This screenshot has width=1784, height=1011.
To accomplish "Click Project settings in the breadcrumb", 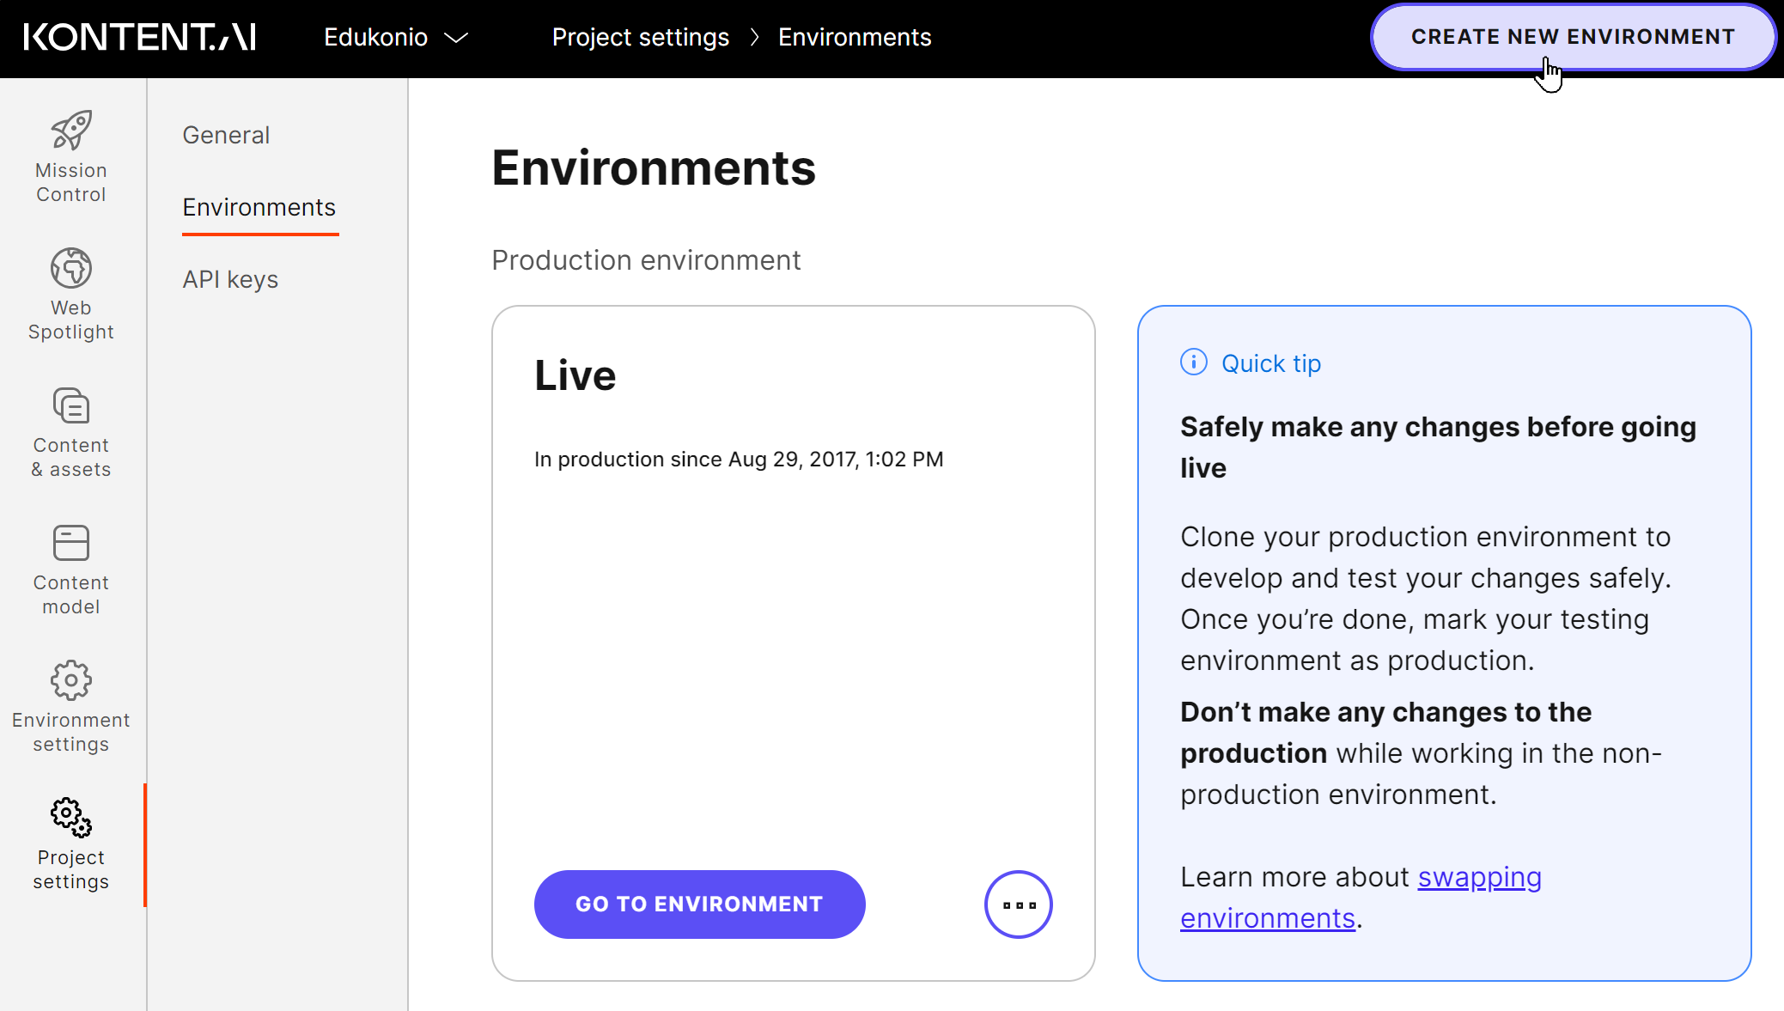I will click(x=641, y=37).
